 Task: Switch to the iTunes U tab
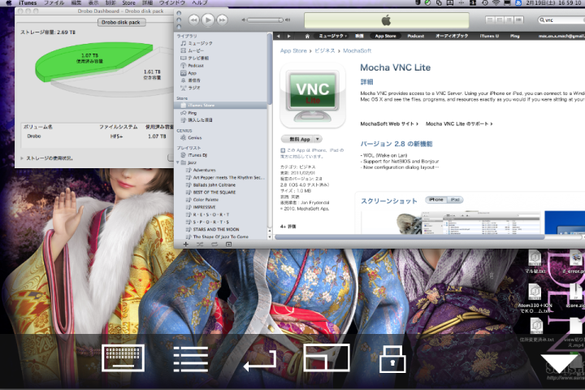[x=489, y=37]
